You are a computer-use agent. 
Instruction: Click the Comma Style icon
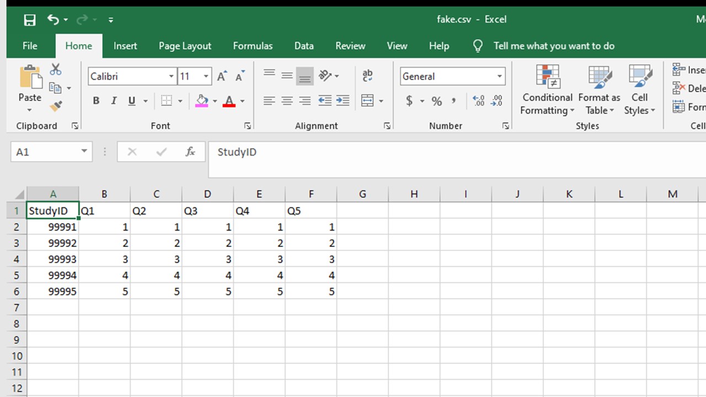click(x=453, y=101)
